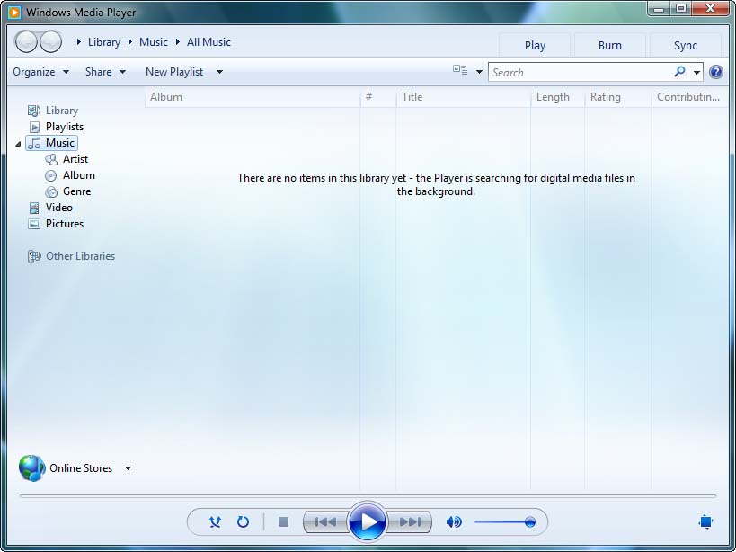
Task: Click the All Music breadcrumb link
Action: [208, 42]
